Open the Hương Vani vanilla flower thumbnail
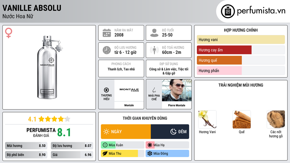The width and height of the screenshot is (290, 163). click(207, 119)
